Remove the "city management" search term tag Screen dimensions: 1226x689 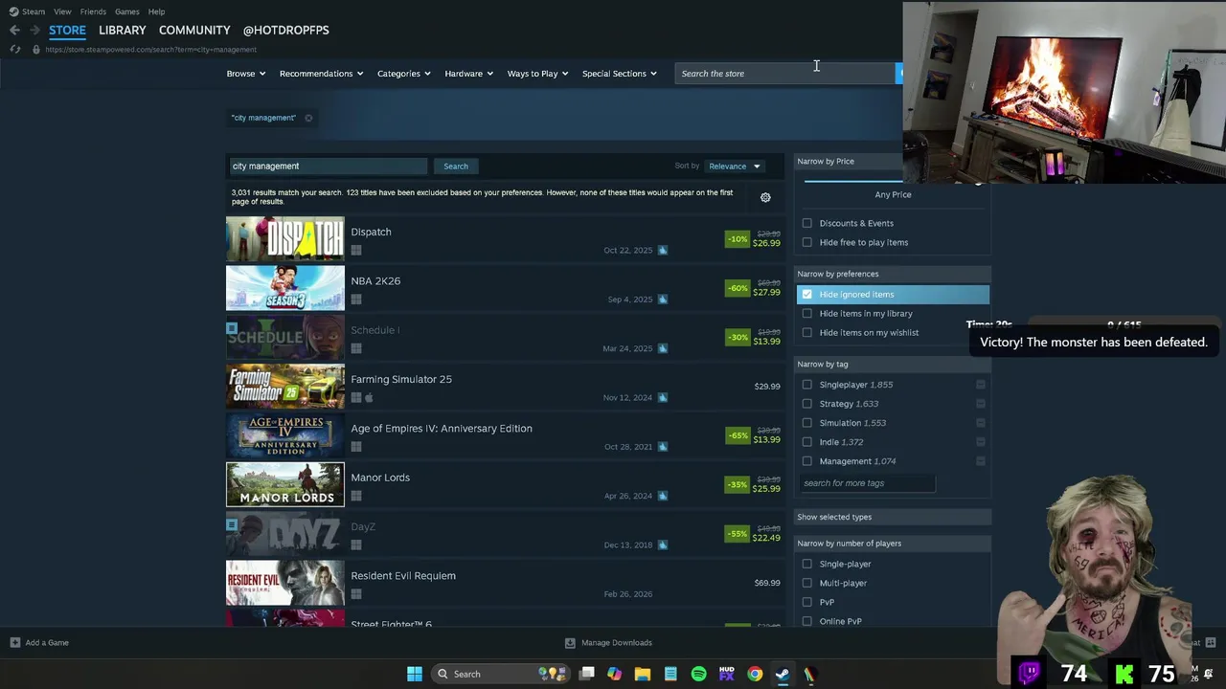(x=308, y=118)
